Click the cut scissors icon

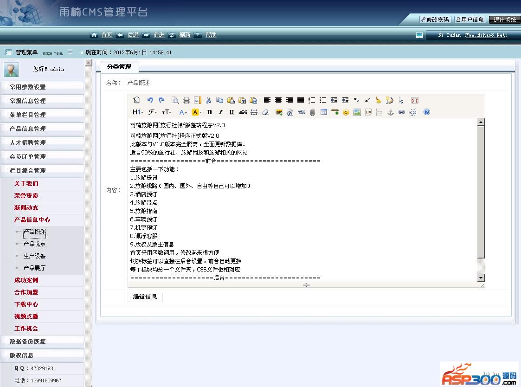tap(209, 100)
